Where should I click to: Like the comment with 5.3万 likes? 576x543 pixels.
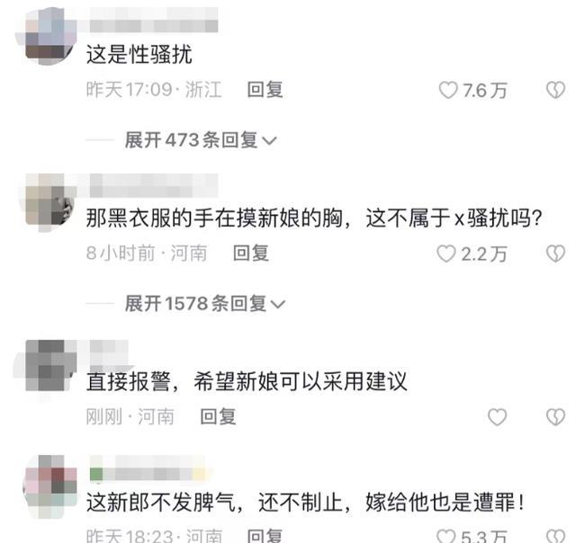coord(446,536)
